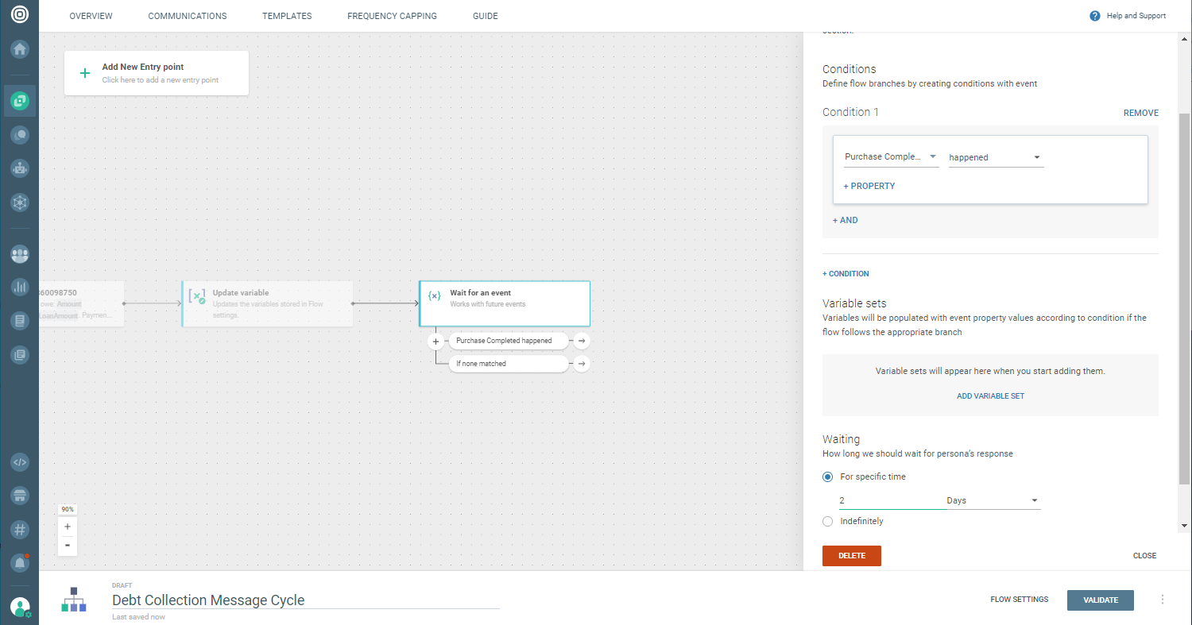The image size is (1192, 625).
Task: Select the 'For specific time' radio option
Action: (x=828, y=477)
